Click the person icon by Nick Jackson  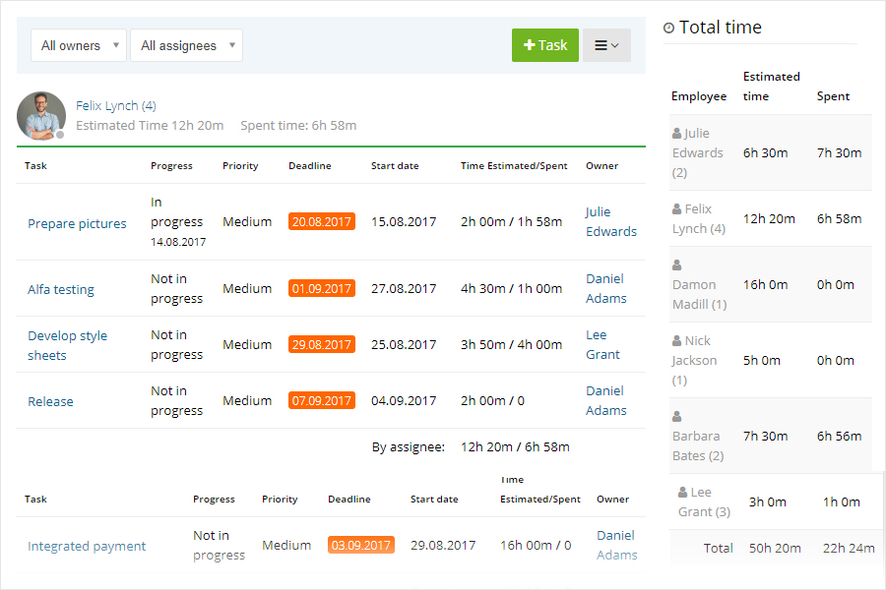click(677, 339)
